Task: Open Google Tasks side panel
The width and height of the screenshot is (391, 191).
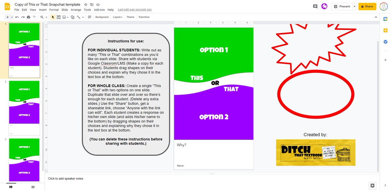Action: coord(385,42)
